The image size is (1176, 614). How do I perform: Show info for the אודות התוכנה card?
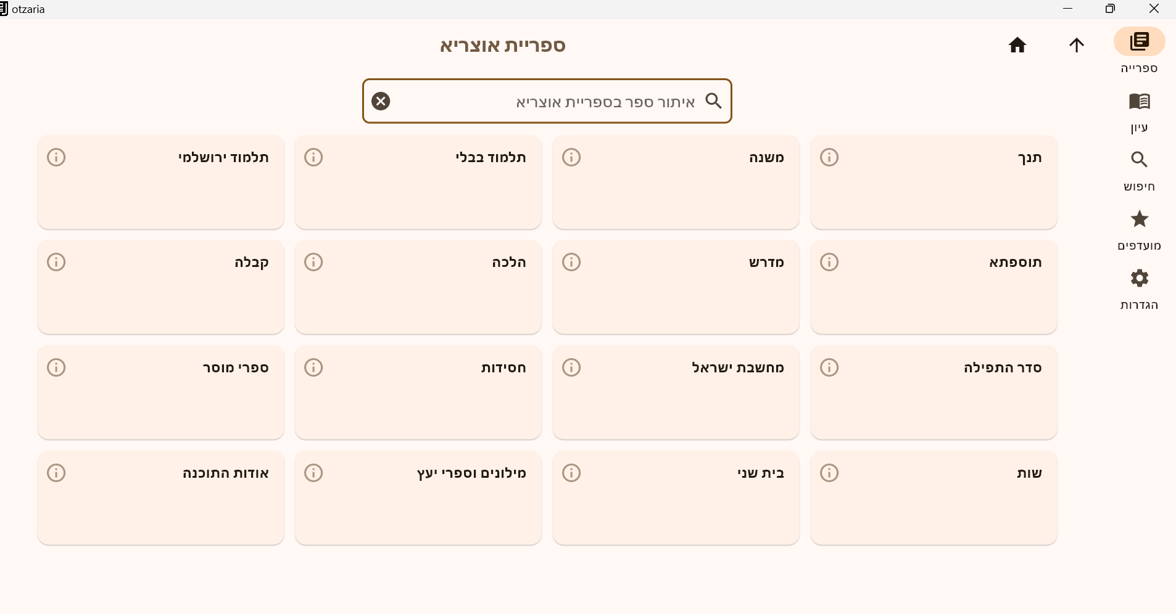pyautogui.click(x=56, y=473)
